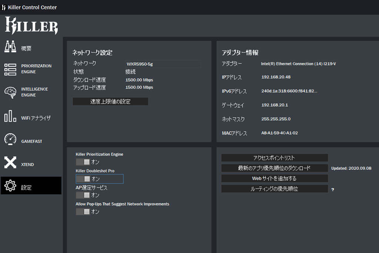Click the Killer Prioritization Engine label
The width and height of the screenshot is (379, 253).
pyautogui.click(x=99, y=154)
